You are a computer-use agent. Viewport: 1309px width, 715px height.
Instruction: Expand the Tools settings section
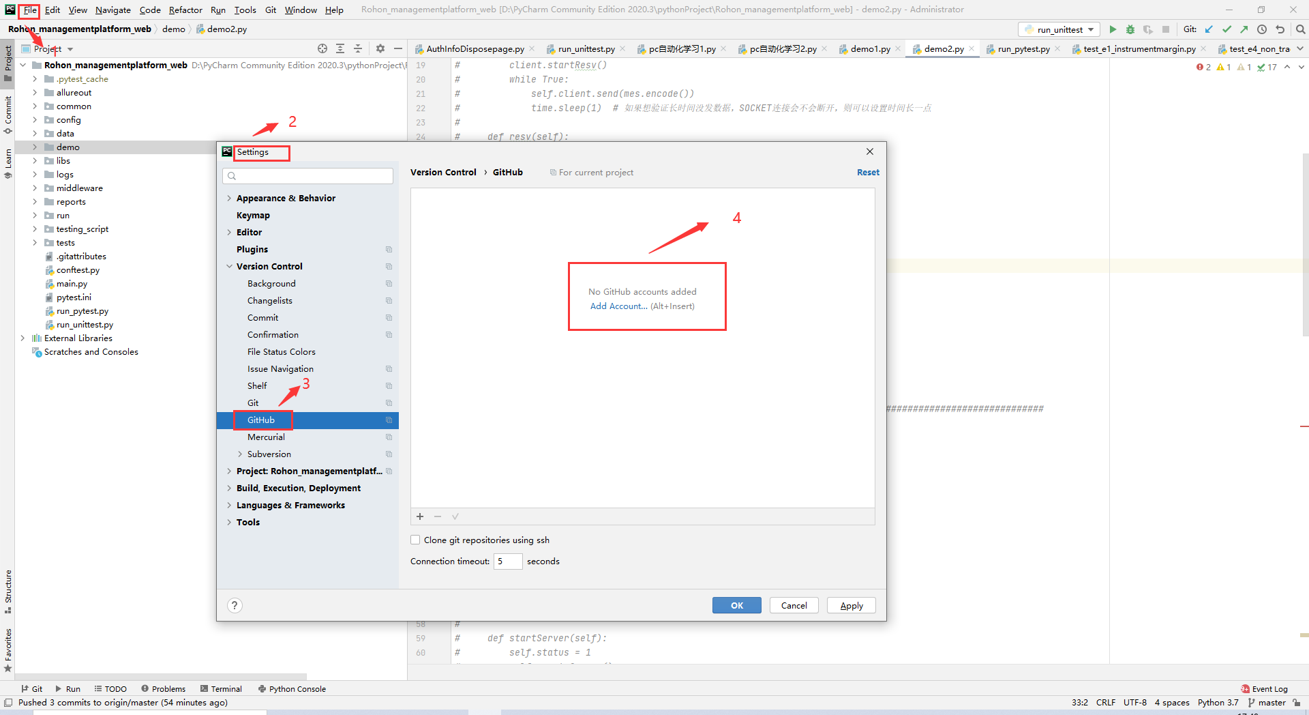point(229,522)
